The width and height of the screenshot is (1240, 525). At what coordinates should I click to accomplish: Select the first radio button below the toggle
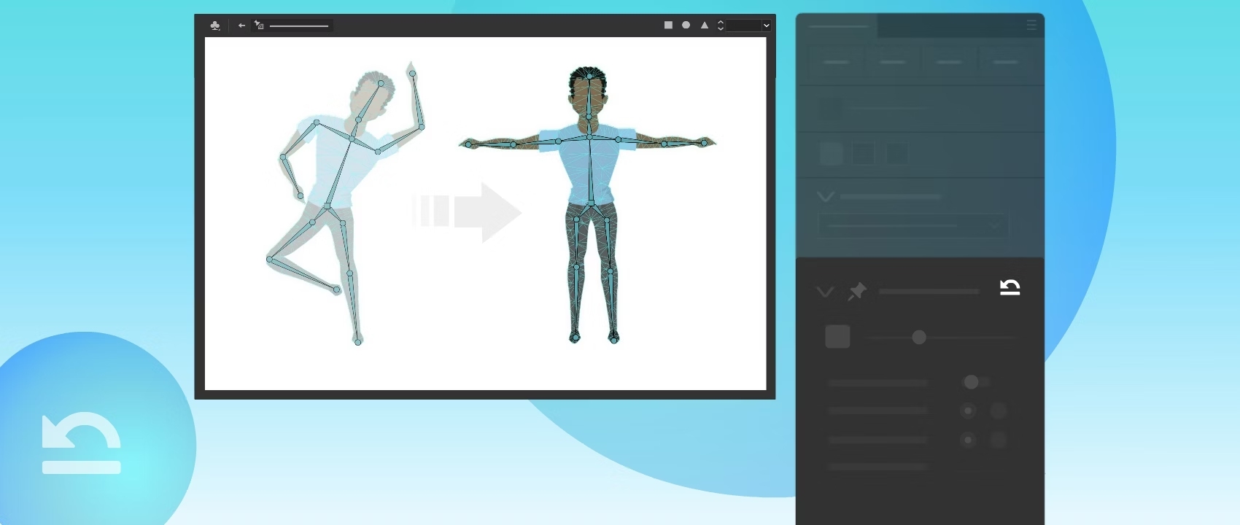(968, 411)
